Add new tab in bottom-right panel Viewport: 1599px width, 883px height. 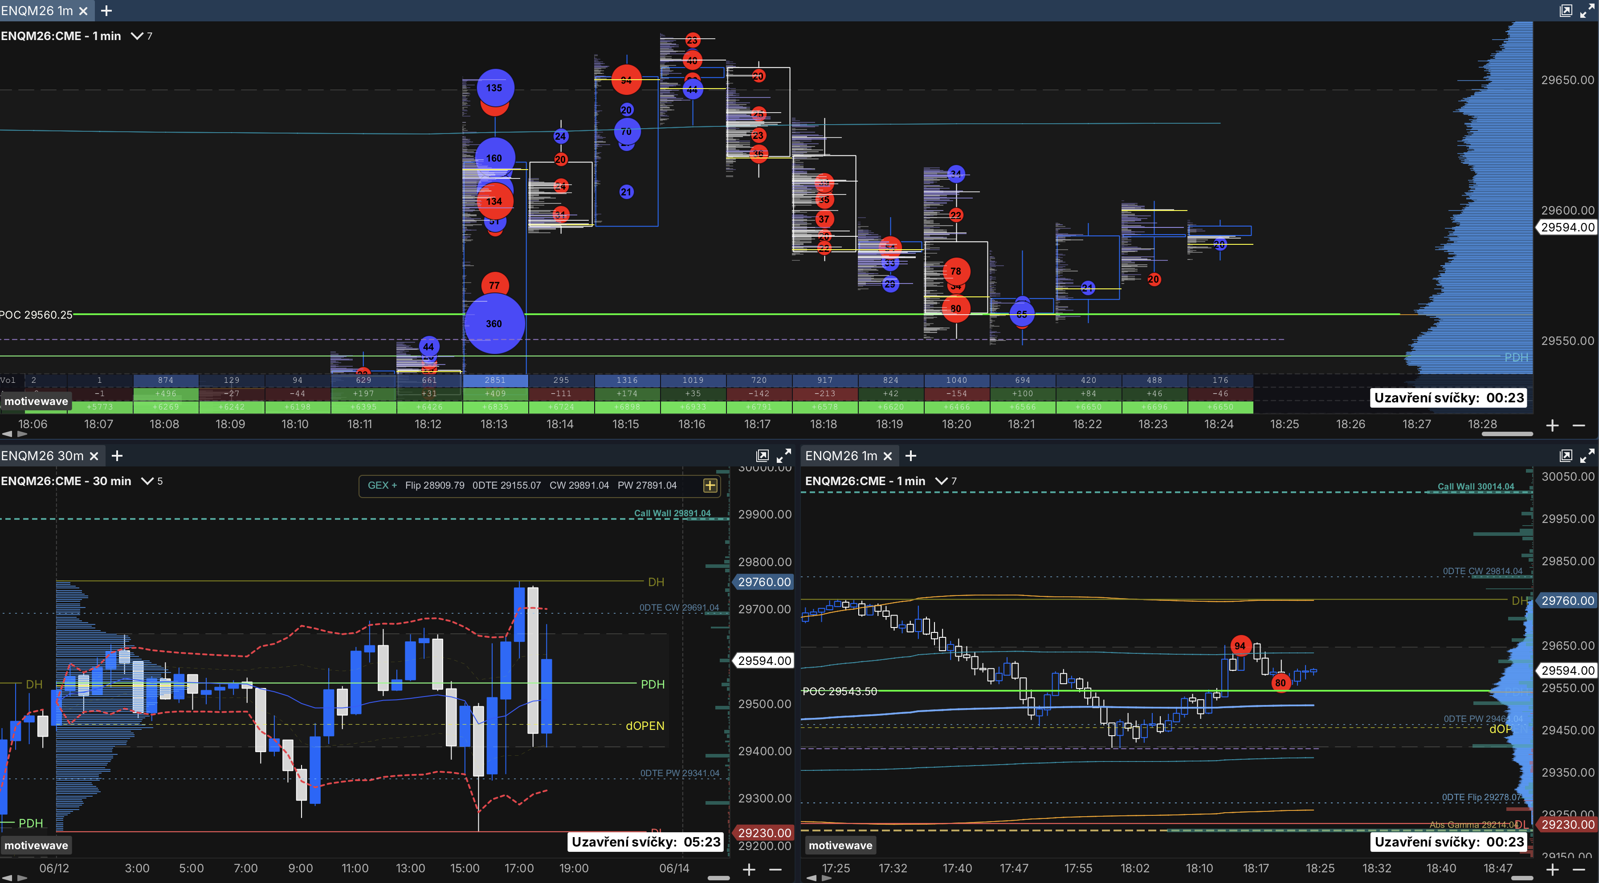click(910, 456)
